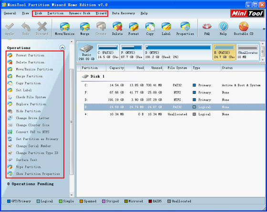The image size is (267, 212).
Task: Expand the toolbar overflow chevron
Action: [x=264, y=29]
